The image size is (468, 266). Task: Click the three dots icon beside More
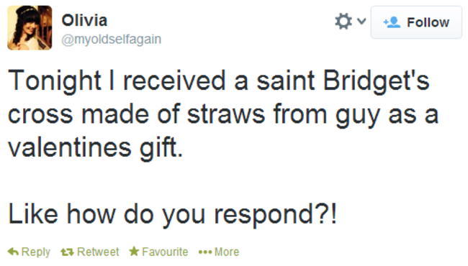tap(205, 252)
